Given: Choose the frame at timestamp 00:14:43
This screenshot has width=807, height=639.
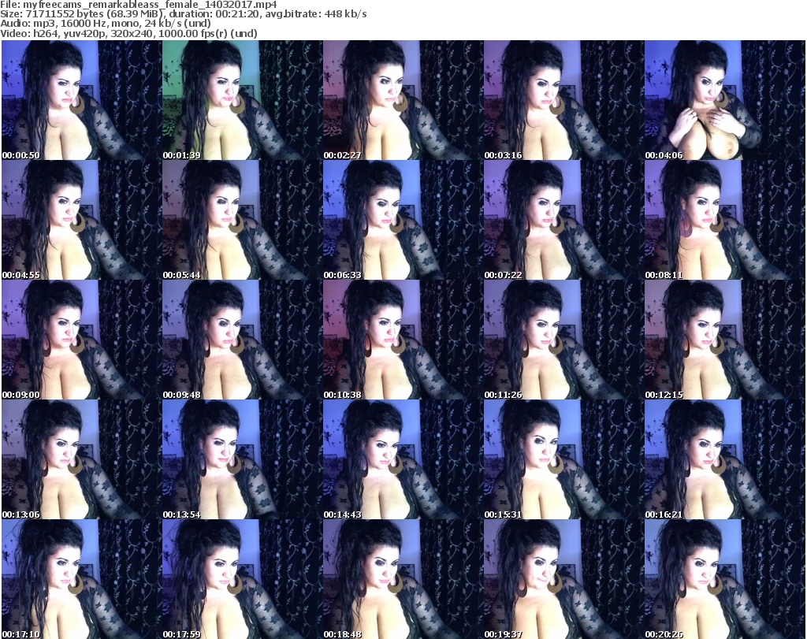Looking at the screenshot, I should click(x=403, y=459).
